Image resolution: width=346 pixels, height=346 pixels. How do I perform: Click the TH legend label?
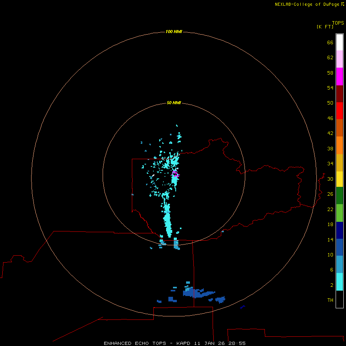click(330, 300)
